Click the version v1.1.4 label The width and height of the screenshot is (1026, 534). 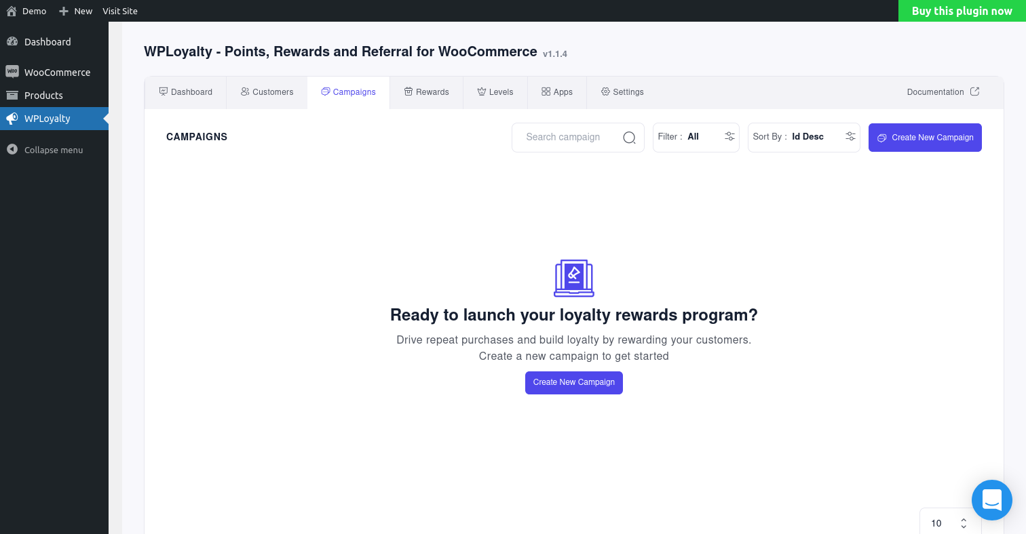(555, 54)
